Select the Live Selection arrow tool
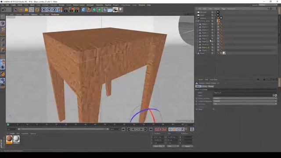This screenshot has width=281, height=158. (16, 10)
